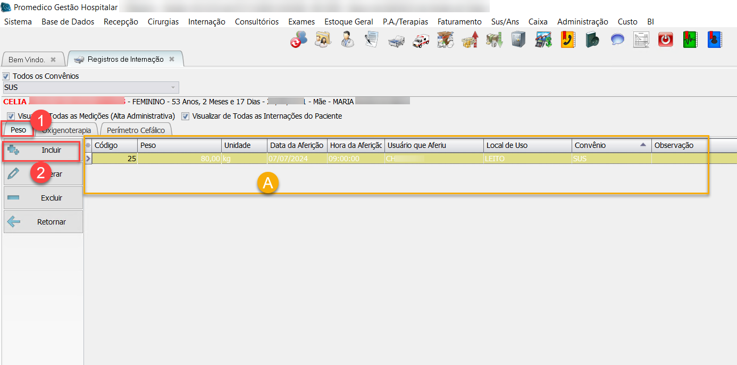This screenshot has height=365, width=737.
Task: Open the Faturamento menu
Action: (x=459, y=22)
